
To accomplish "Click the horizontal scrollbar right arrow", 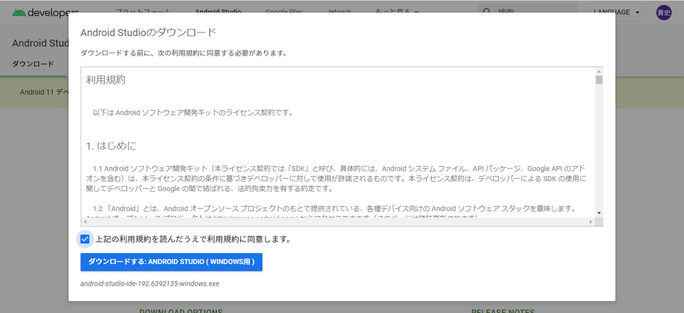I will 590,222.
